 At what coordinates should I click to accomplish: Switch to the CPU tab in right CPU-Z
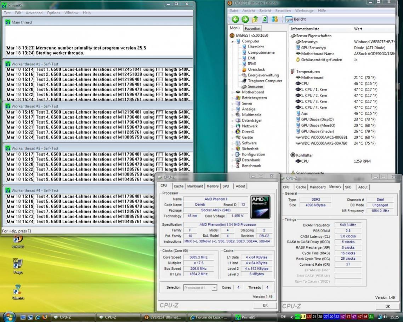pyautogui.click(x=286, y=187)
